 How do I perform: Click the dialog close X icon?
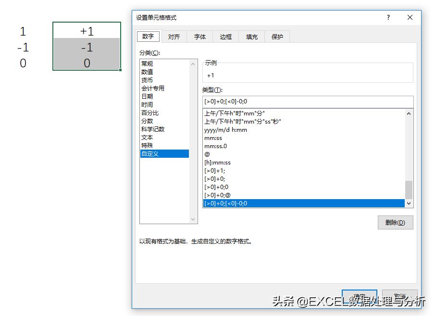coord(410,17)
